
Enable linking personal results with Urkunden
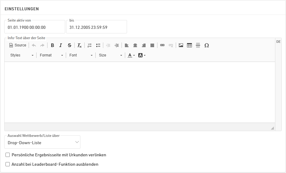point(8,155)
